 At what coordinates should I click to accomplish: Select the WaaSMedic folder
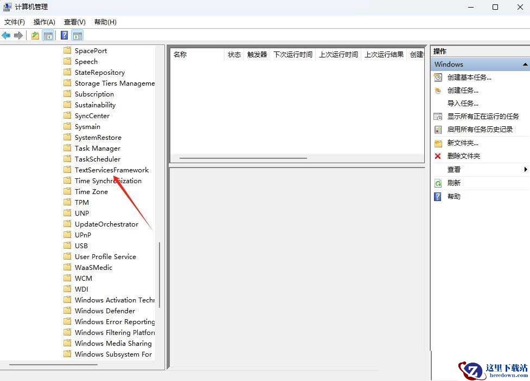coord(94,267)
